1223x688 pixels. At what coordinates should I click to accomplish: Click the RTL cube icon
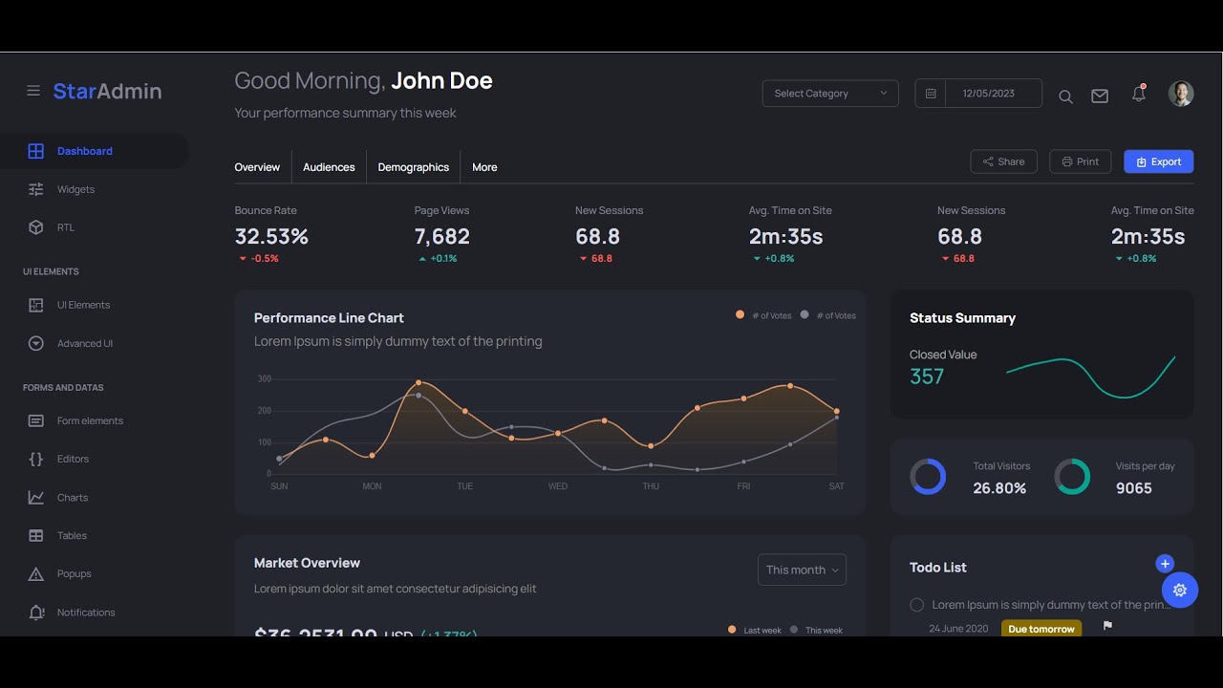click(x=36, y=227)
